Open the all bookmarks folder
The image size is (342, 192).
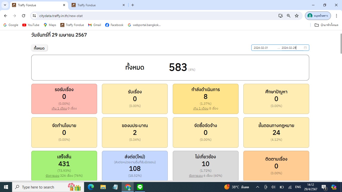(326, 25)
